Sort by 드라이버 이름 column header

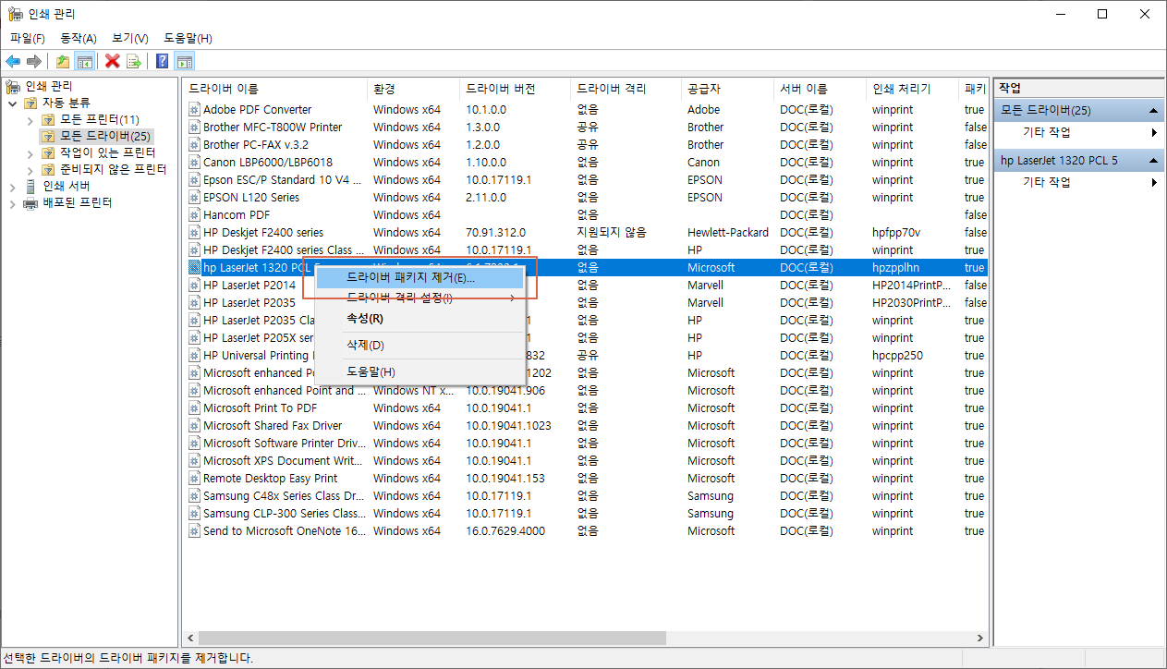point(274,90)
